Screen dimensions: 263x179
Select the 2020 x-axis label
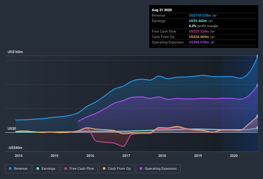[234, 156]
